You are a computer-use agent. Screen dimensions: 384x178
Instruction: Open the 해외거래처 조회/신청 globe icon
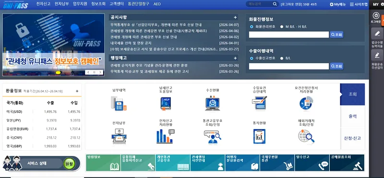point(306,136)
